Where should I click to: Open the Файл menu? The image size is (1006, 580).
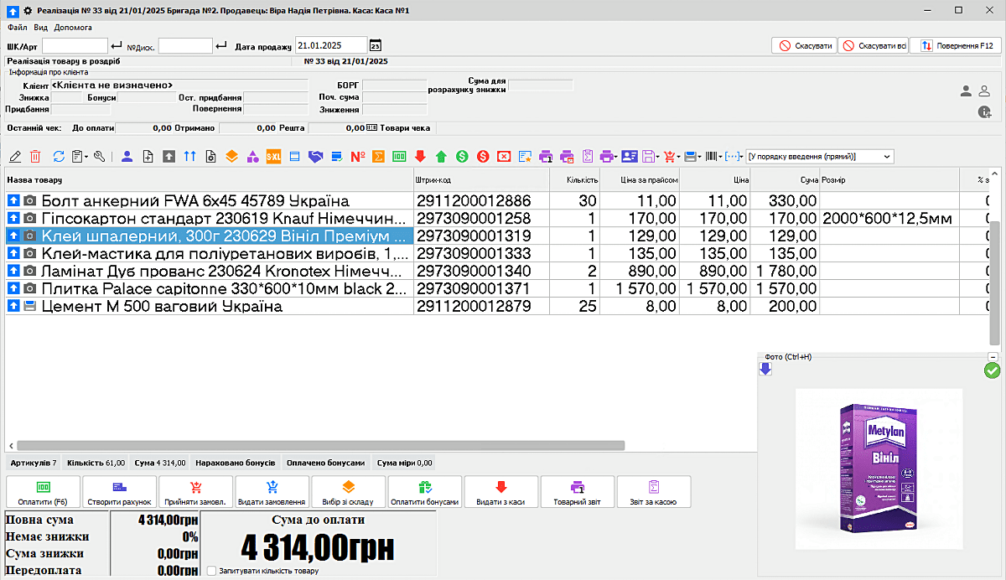pos(17,28)
